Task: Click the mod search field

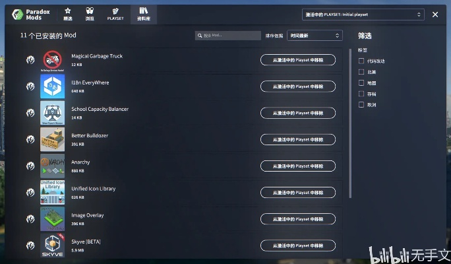Action: tap(228, 36)
